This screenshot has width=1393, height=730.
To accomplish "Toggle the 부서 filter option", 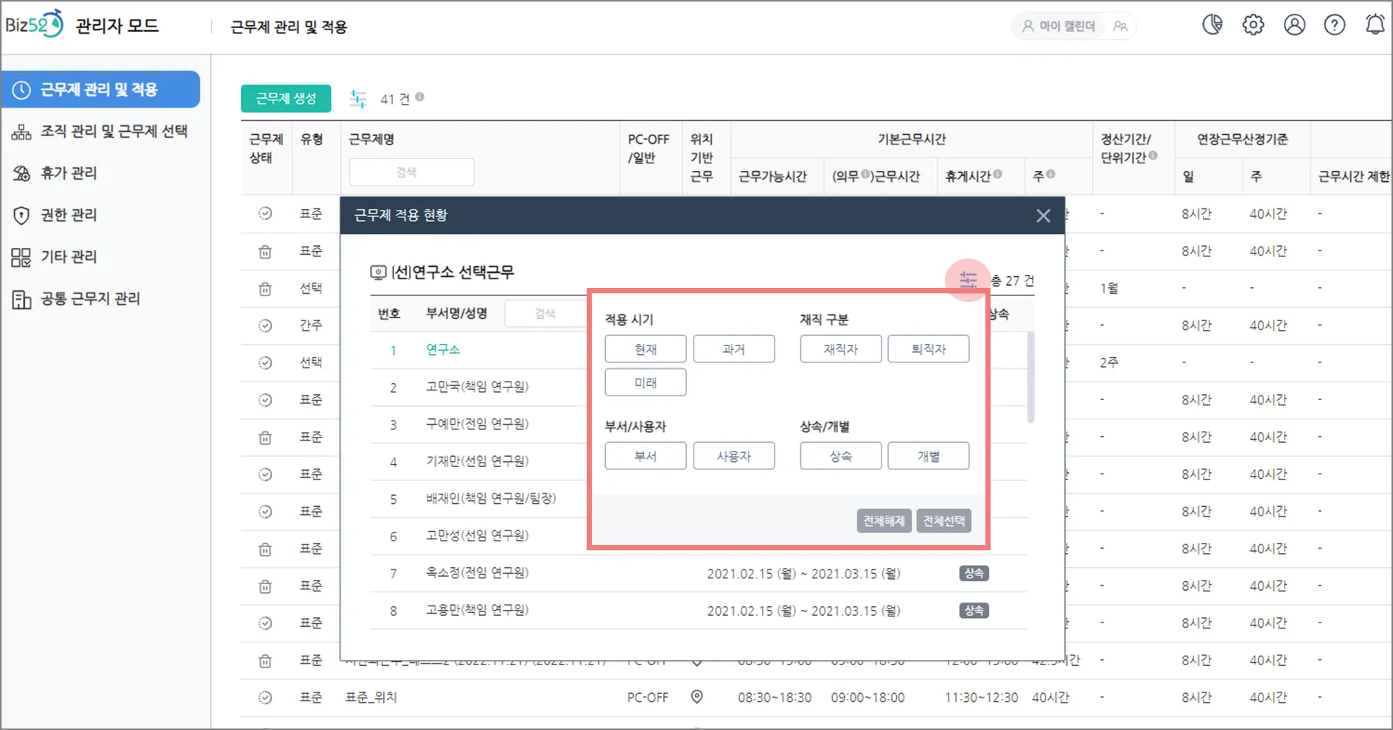I will click(x=646, y=456).
